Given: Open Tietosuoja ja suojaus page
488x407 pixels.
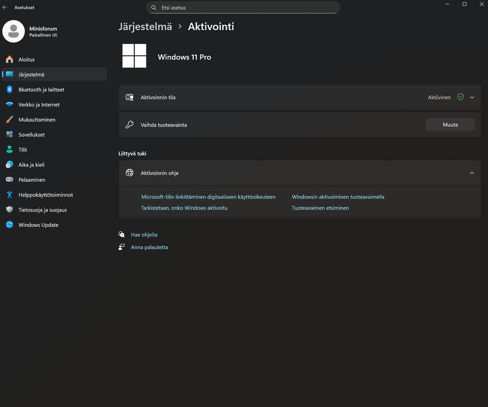Looking at the screenshot, I should click(55, 210).
